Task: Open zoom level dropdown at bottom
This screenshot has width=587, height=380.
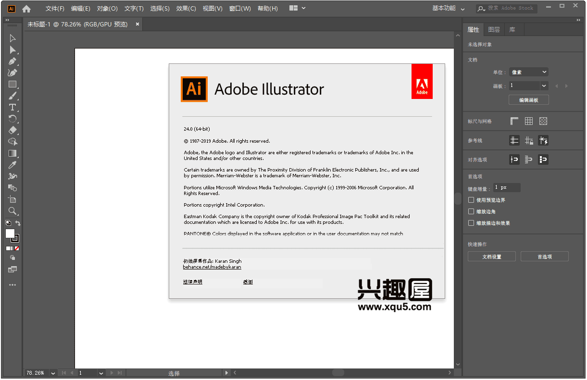Action: coord(53,373)
